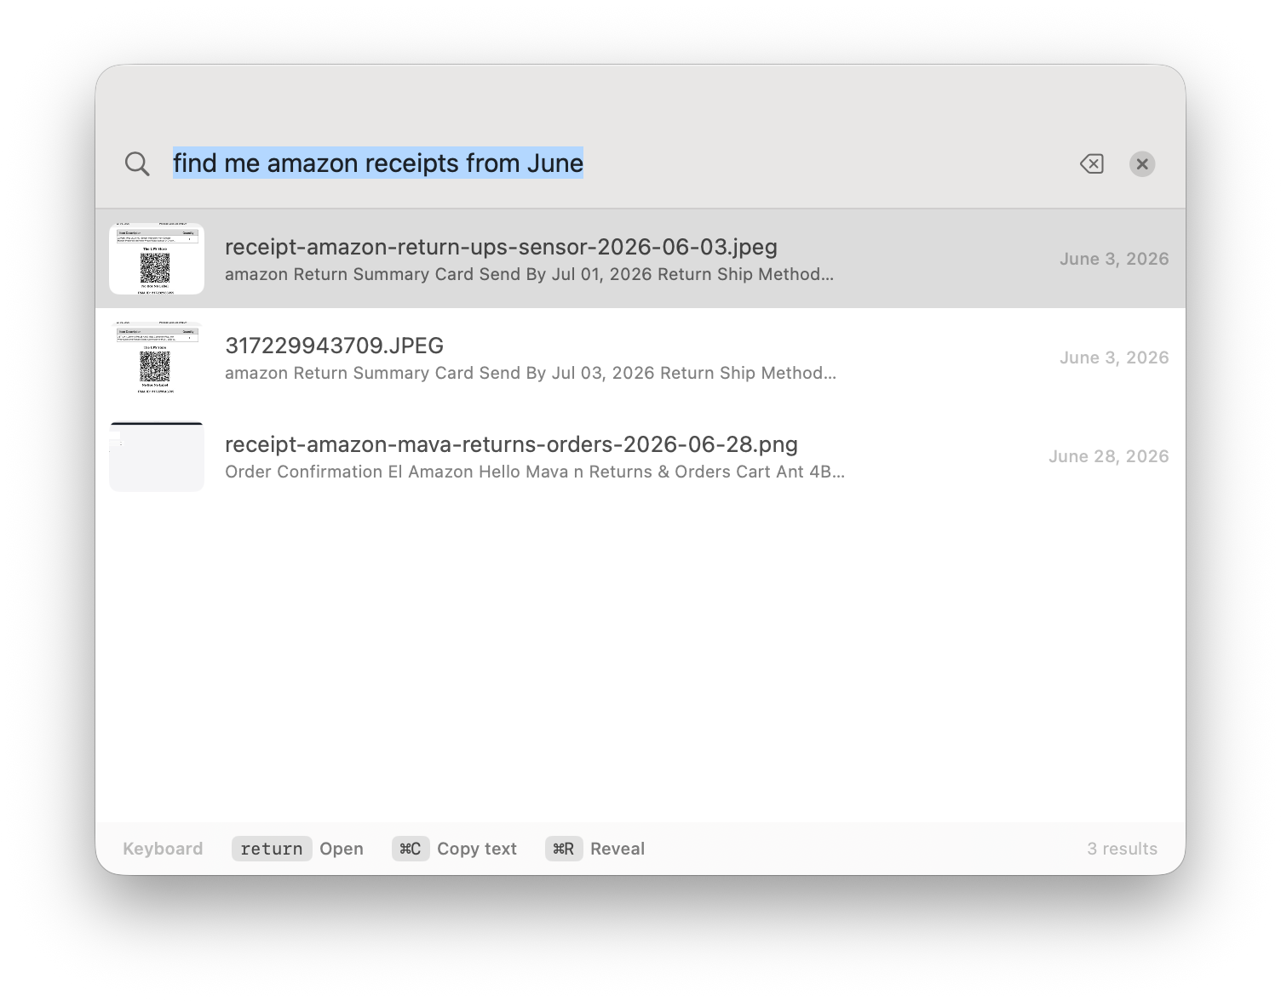Image resolution: width=1281 pixels, height=1001 pixels.
Task: Open thumbnail of 317229943709.JPEG
Action: [x=157, y=357]
